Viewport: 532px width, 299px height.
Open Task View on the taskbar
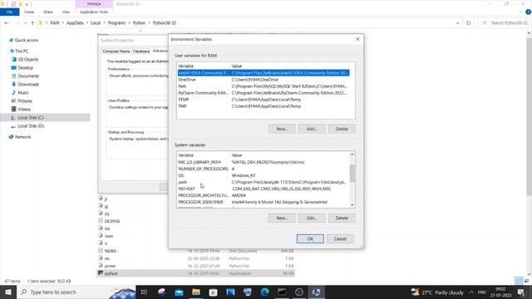(144, 292)
